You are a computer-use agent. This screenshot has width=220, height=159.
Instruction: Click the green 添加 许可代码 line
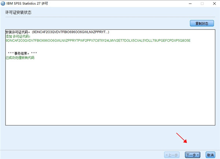18,36
